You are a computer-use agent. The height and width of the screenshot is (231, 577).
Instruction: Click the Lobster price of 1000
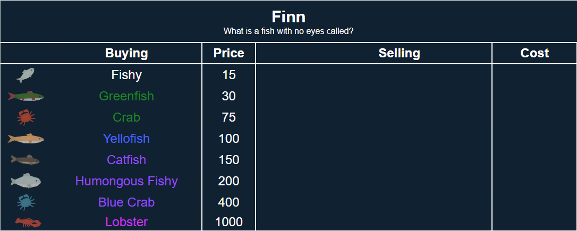tap(228, 222)
